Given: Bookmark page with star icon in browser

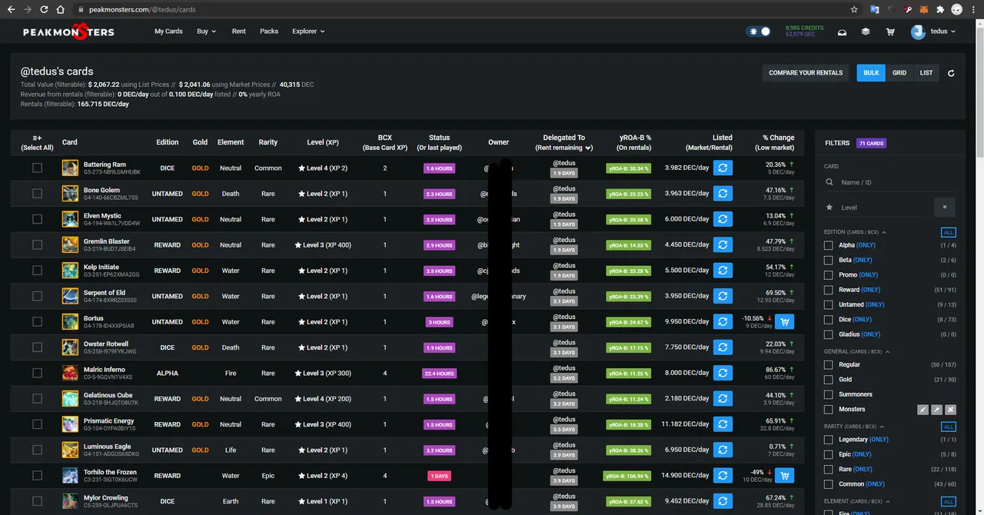Looking at the screenshot, I should [x=854, y=9].
